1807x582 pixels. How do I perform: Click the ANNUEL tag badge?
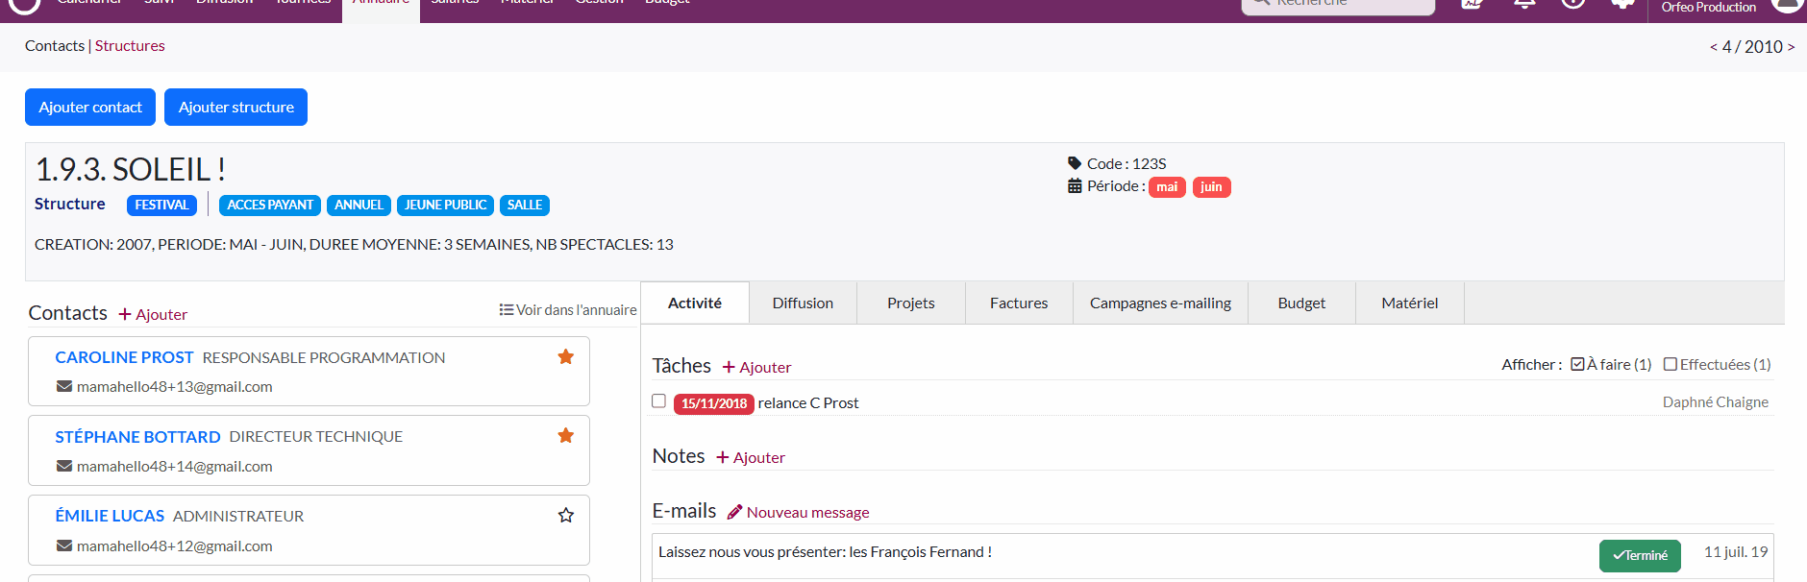tap(359, 205)
